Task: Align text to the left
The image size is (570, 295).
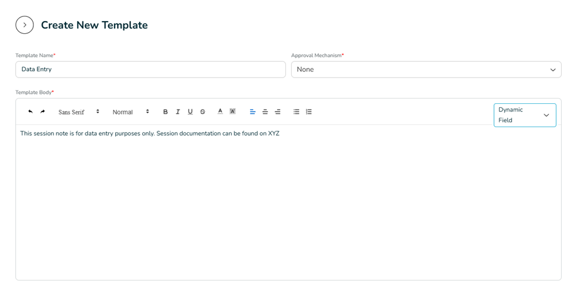Action: pyautogui.click(x=253, y=112)
